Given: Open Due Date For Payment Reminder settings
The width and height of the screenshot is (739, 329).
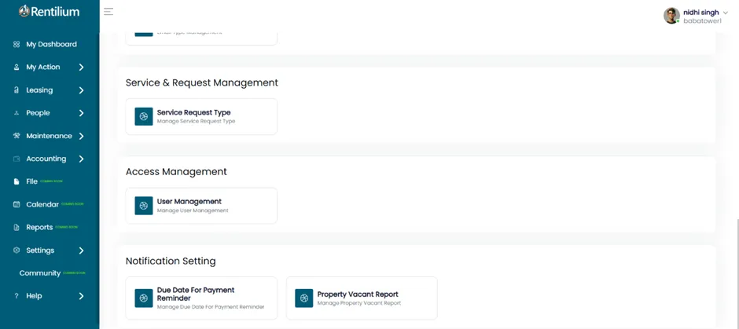Looking at the screenshot, I should pos(201,298).
